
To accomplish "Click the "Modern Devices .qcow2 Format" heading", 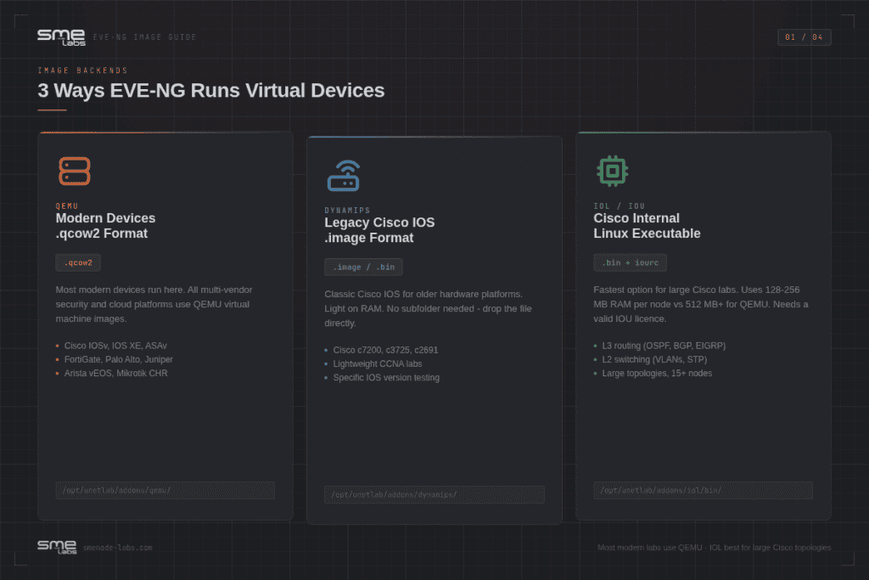I will click(x=105, y=226).
